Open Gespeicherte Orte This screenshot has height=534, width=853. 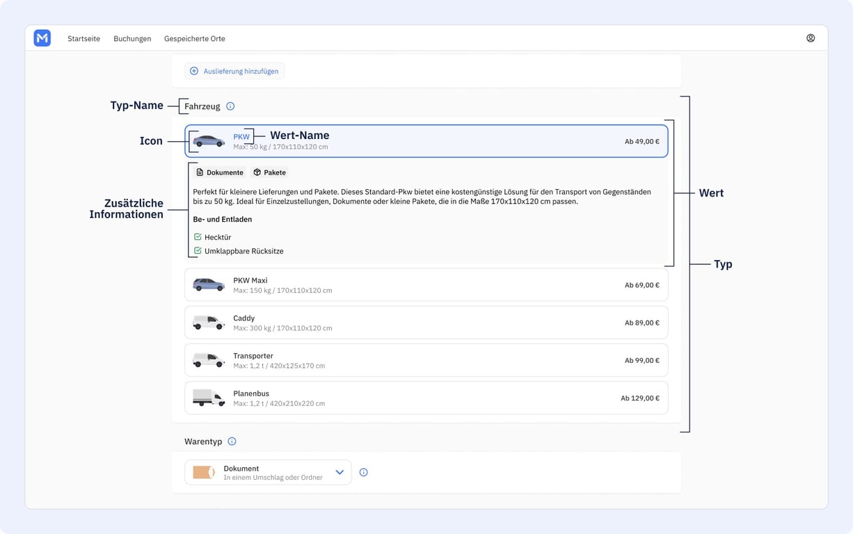[x=195, y=39]
